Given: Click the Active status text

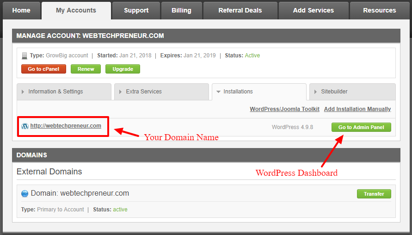Looking at the screenshot, I should tap(252, 56).
